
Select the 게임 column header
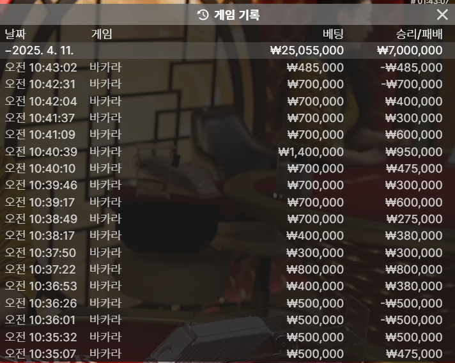tap(102, 34)
